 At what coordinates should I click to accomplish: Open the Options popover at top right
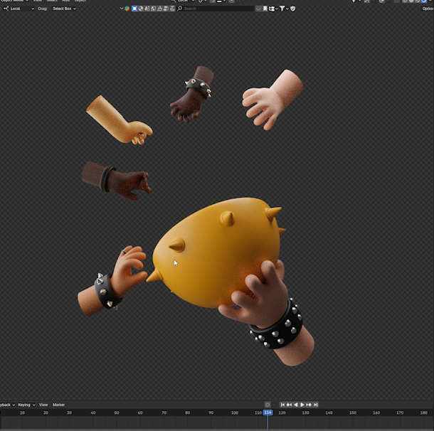[x=428, y=9]
